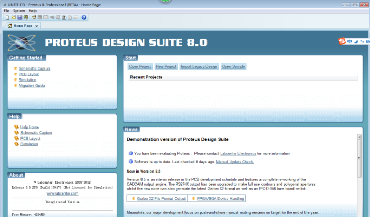Image resolution: width=370 pixels, height=217 pixels.
Task: Click the Save Project floppy disk icon
Action: coord(19,17)
